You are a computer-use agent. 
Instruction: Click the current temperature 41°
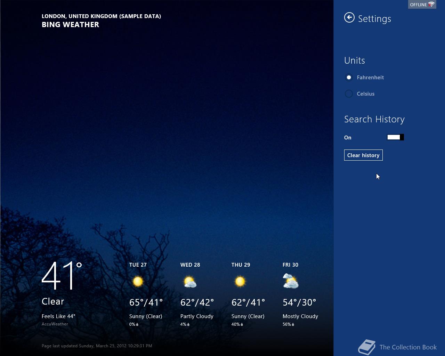[x=62, y=276]
